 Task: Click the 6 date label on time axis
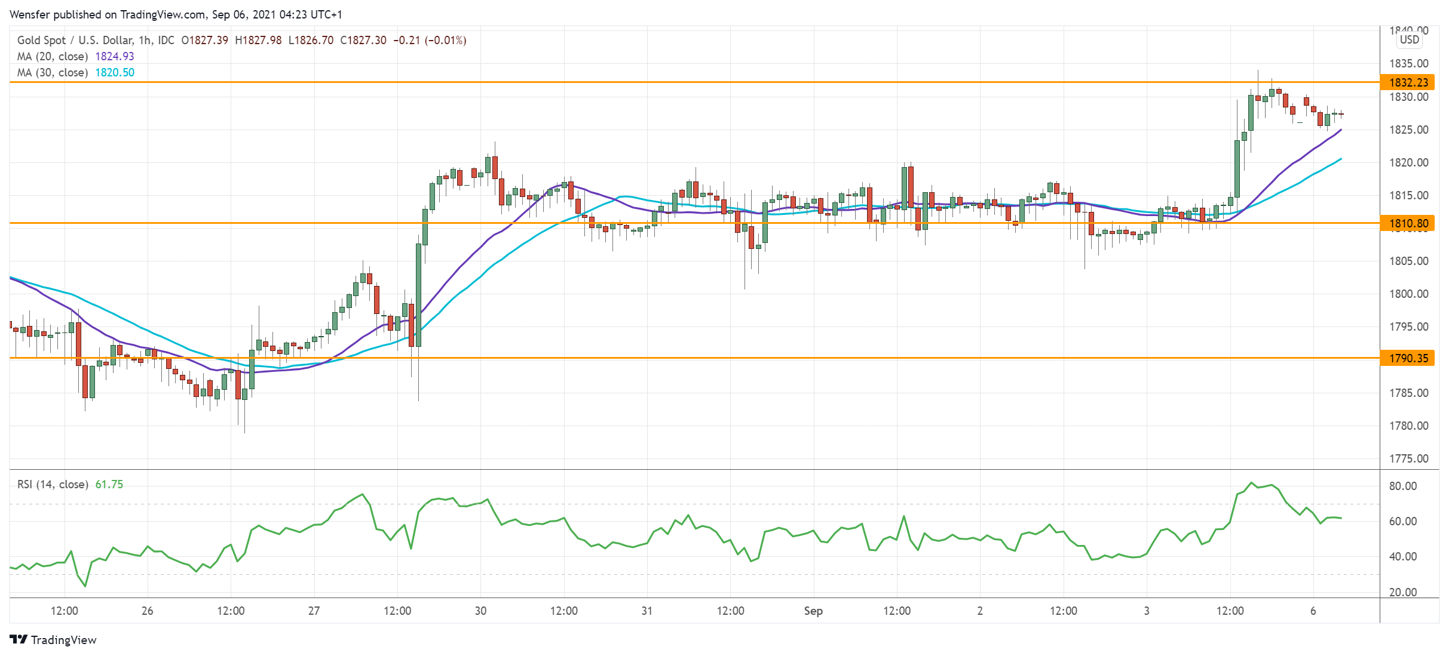pyautogui.click(x=1313, y=611)
